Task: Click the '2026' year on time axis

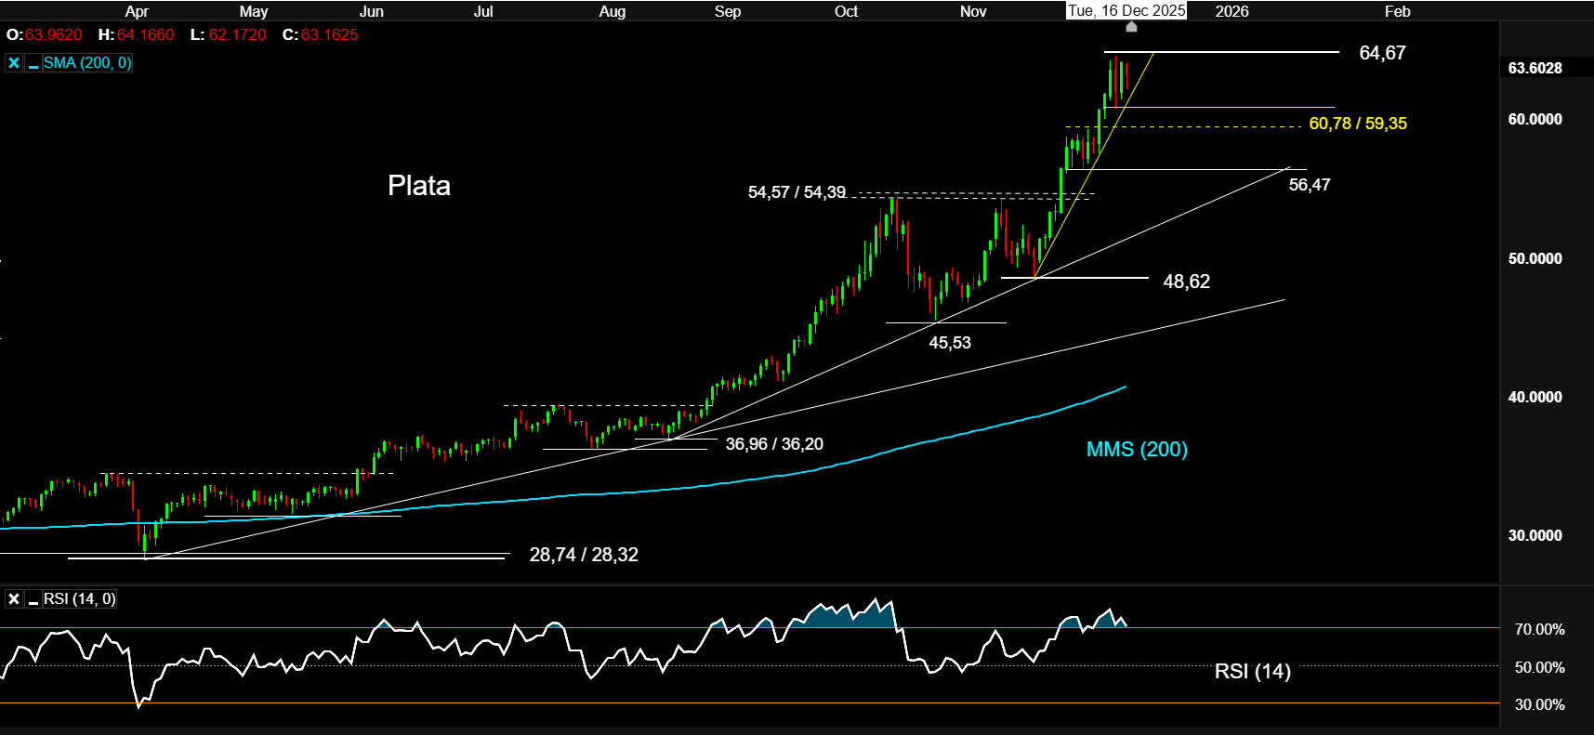Action: click(1232, 11)
